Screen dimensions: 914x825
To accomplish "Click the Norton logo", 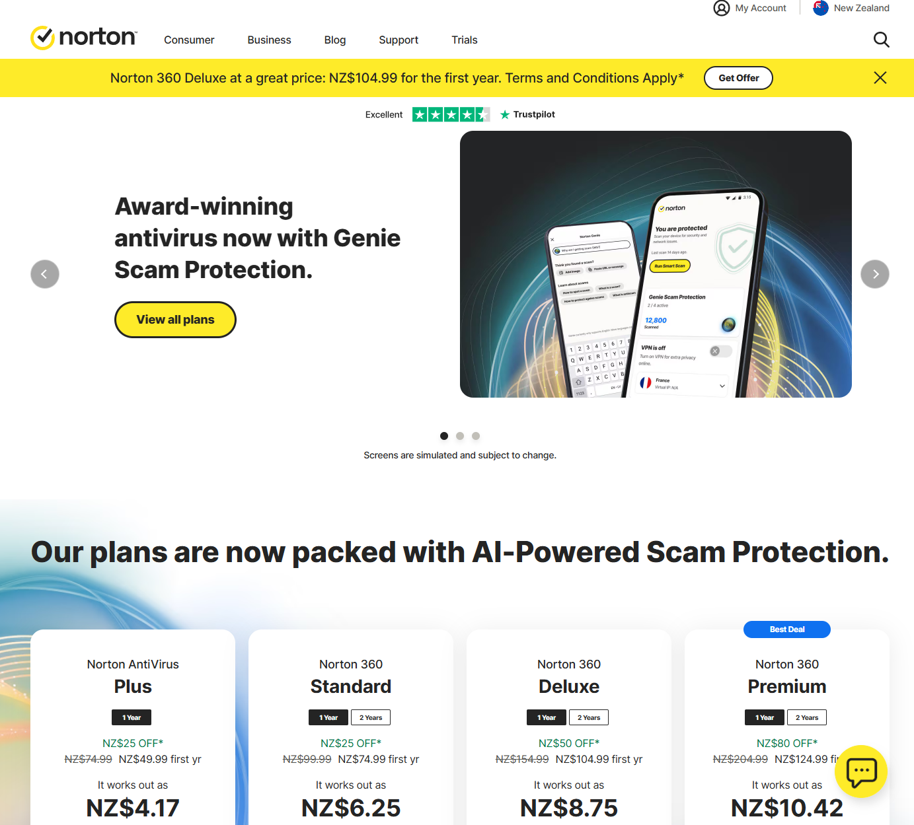I will tap(83, 38).
